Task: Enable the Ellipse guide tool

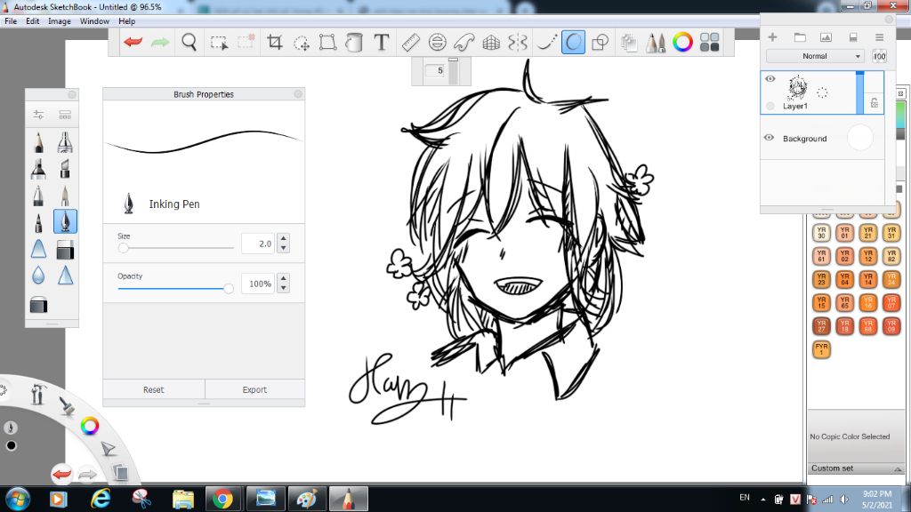Action: point(438,43)
